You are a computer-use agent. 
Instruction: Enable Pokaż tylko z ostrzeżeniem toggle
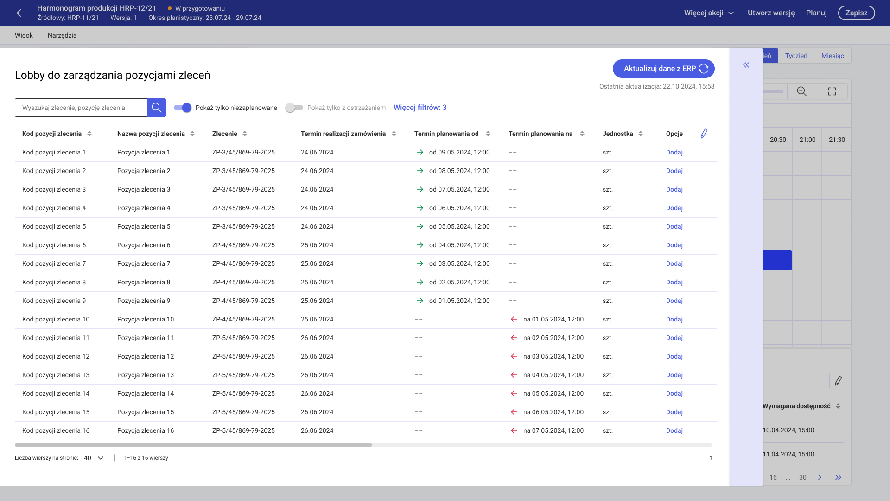pos(294,108)
